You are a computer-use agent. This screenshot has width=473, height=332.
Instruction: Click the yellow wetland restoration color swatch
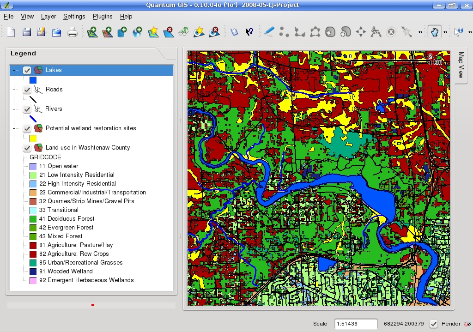pos(33,138)
